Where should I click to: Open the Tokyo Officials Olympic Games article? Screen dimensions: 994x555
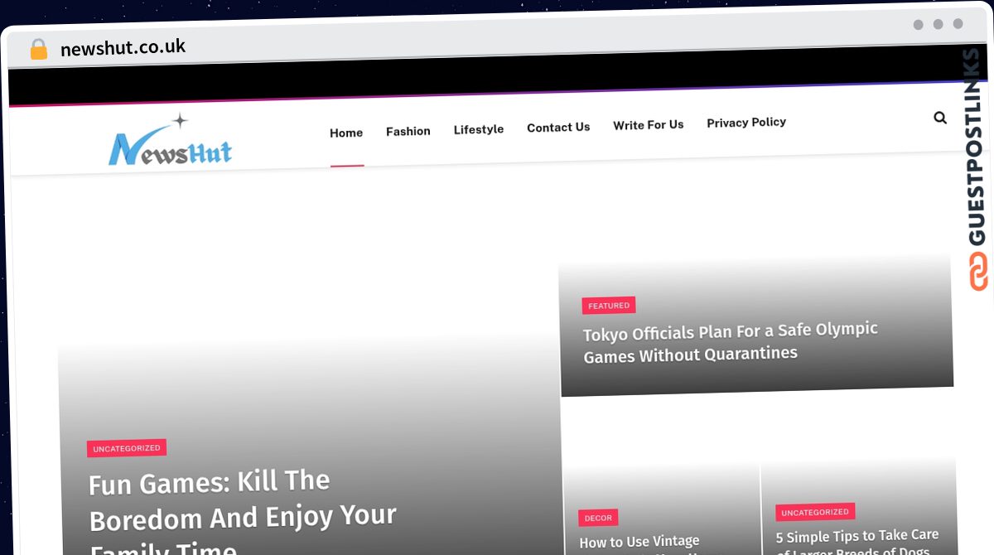pos(730,342)
